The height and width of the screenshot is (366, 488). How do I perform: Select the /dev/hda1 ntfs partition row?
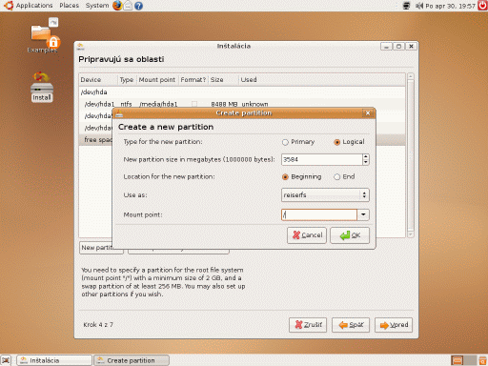(242, 104)
